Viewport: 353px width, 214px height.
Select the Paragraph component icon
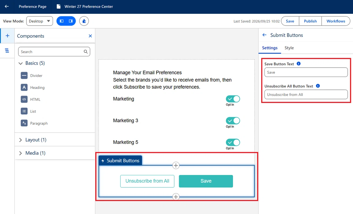[x=24, y=123]
